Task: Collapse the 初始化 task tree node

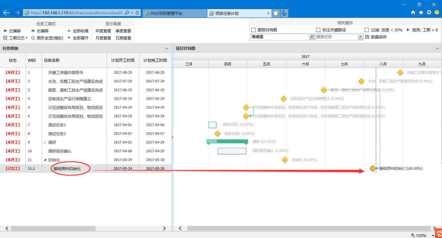Action: [45, 160]
